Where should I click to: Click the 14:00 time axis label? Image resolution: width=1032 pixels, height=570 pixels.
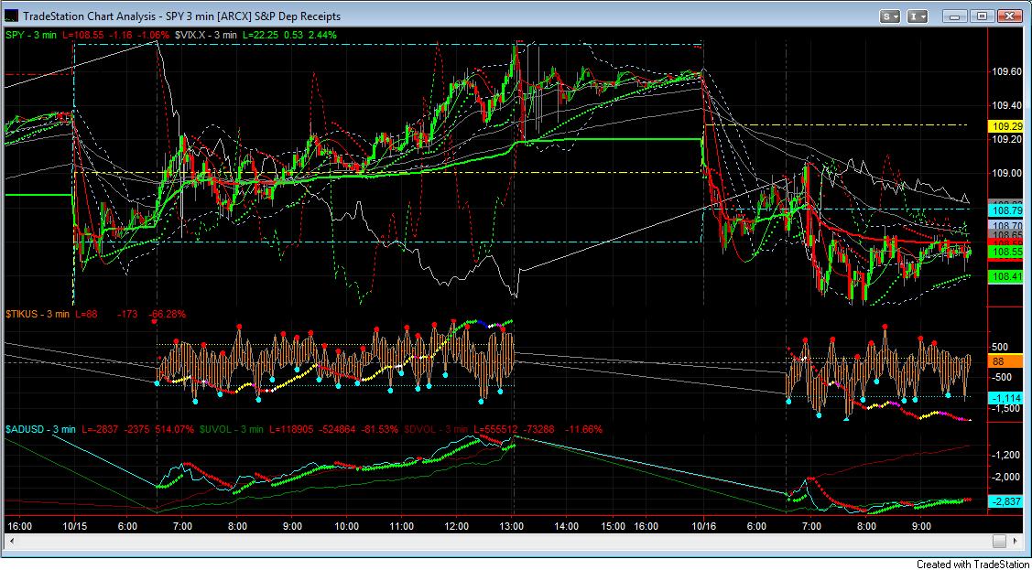[x=566, y=526]
